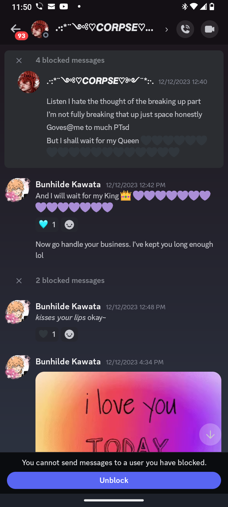The image size is (228, 507).
Task: Add reaction to kisses your lips message
Action: pos(69,334)
